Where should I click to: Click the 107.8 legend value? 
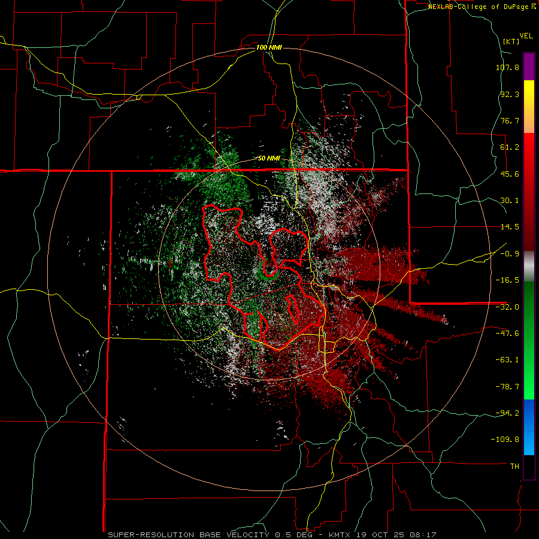(507, 67)
